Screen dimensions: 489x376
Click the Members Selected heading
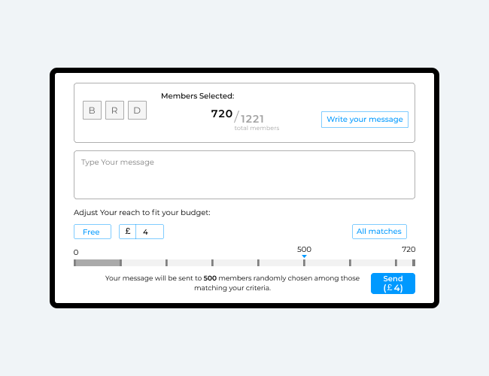click(197, 96)
